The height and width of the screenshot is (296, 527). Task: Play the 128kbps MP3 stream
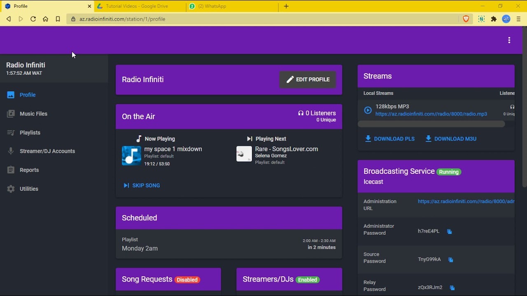(368, 110)
